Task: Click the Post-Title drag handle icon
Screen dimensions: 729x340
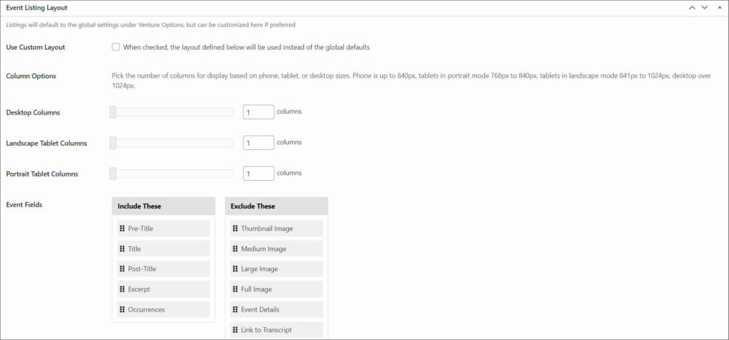Action: coord(122,269)
